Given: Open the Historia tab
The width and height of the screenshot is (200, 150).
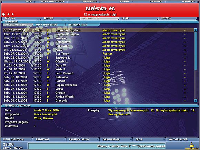Looking at the screenshot, I should point(178,18).
